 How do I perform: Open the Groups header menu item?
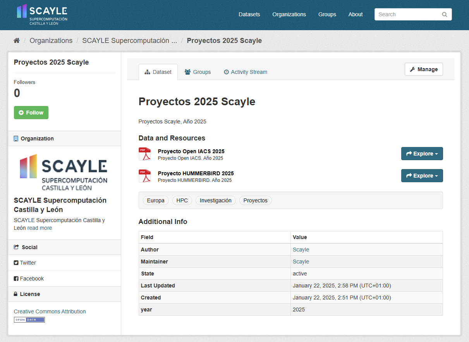click(327, 14)
